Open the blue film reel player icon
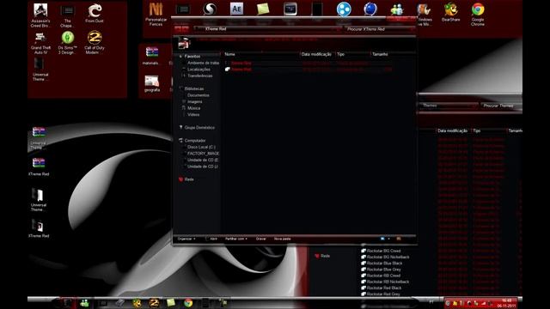Screen dimensions: 550x309 point(344,9)
